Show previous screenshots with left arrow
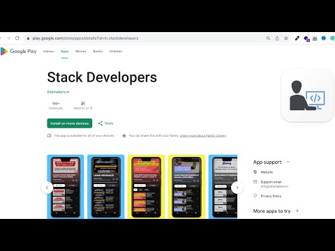335x251 pixels. pos(47,188)
